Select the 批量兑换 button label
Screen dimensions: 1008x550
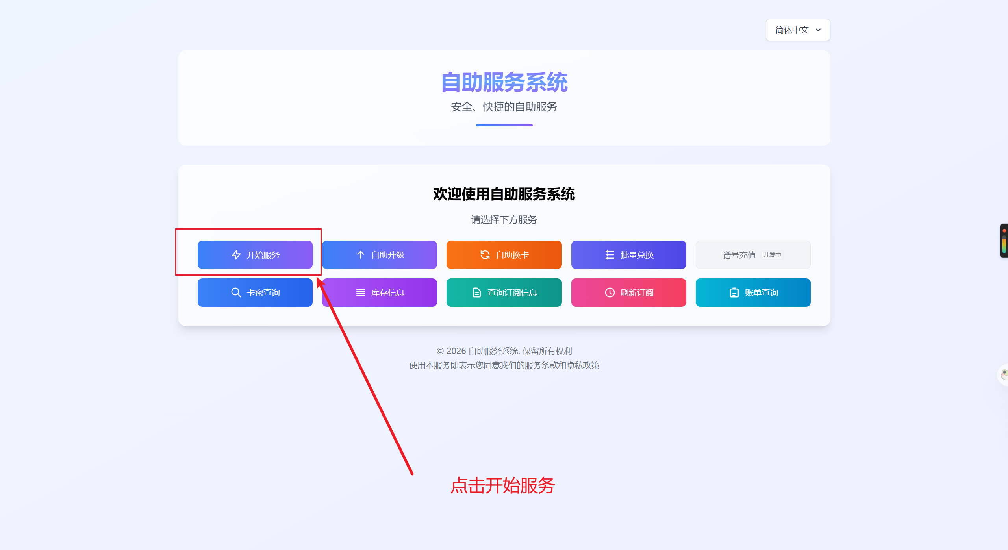pos(637,255)
